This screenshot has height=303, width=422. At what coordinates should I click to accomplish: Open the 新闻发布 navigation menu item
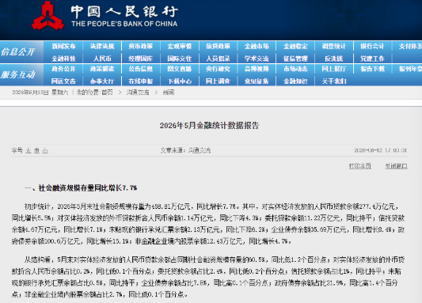[64, 46]
